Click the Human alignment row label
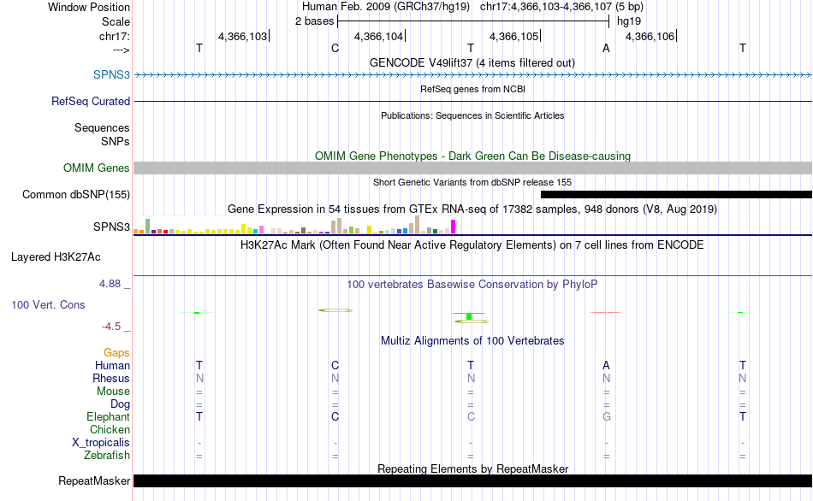Image resolution: width=813 pixels, height=501 pixels. [x=112, y=365]
